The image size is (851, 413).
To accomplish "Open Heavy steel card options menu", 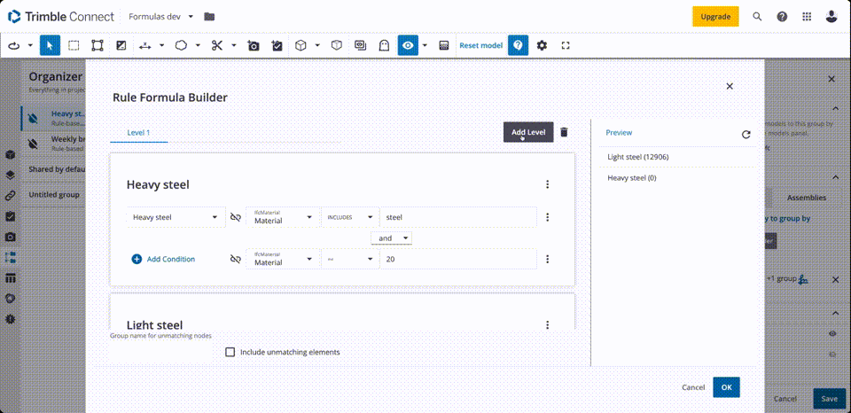I will point(548,184).
